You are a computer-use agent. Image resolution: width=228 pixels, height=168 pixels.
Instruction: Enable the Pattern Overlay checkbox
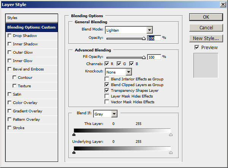9,119
